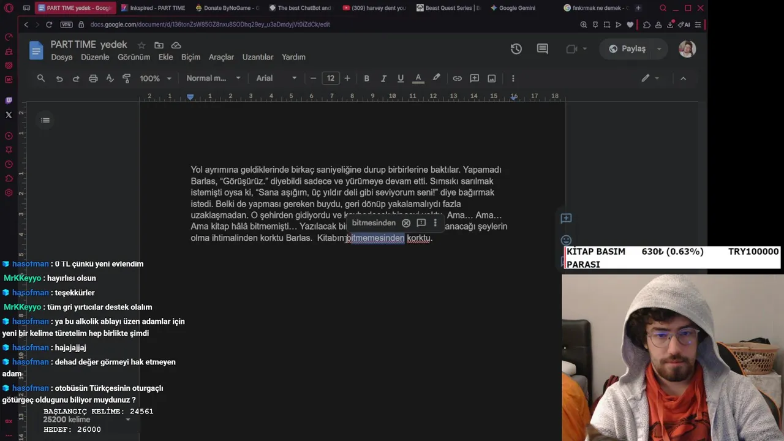
Task: Open the Biçim menu
Action: point(190,57)
